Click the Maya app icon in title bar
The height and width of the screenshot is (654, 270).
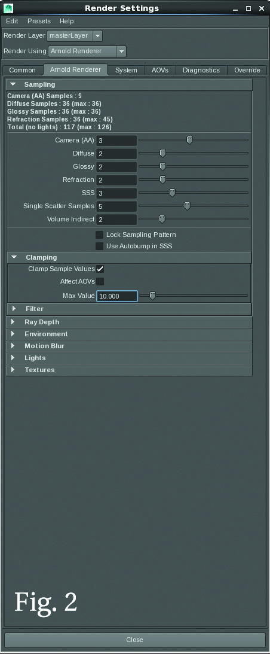click(x=8, y=8)
